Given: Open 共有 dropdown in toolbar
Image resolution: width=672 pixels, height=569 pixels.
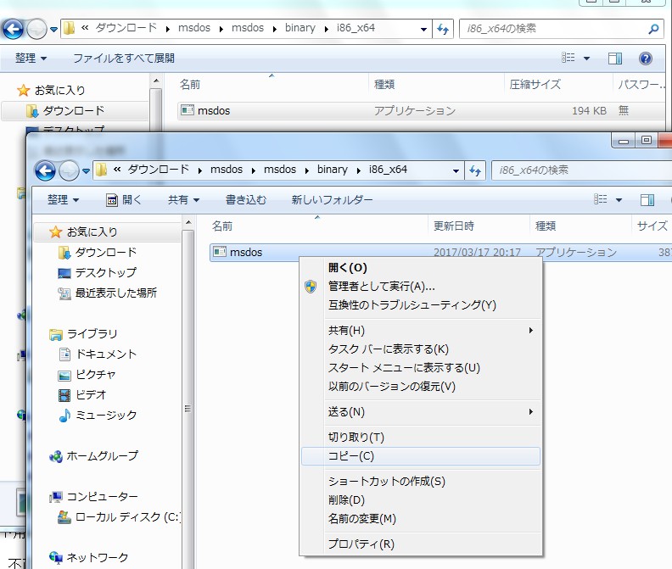Looking at the screenshot, I should click(183, 199).
